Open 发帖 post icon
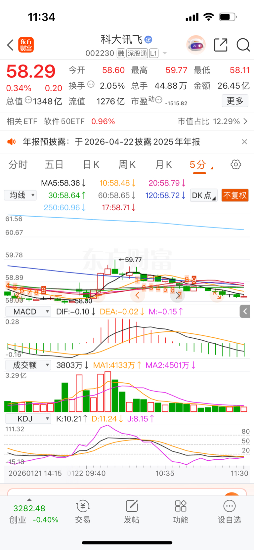 pos(132,511)
